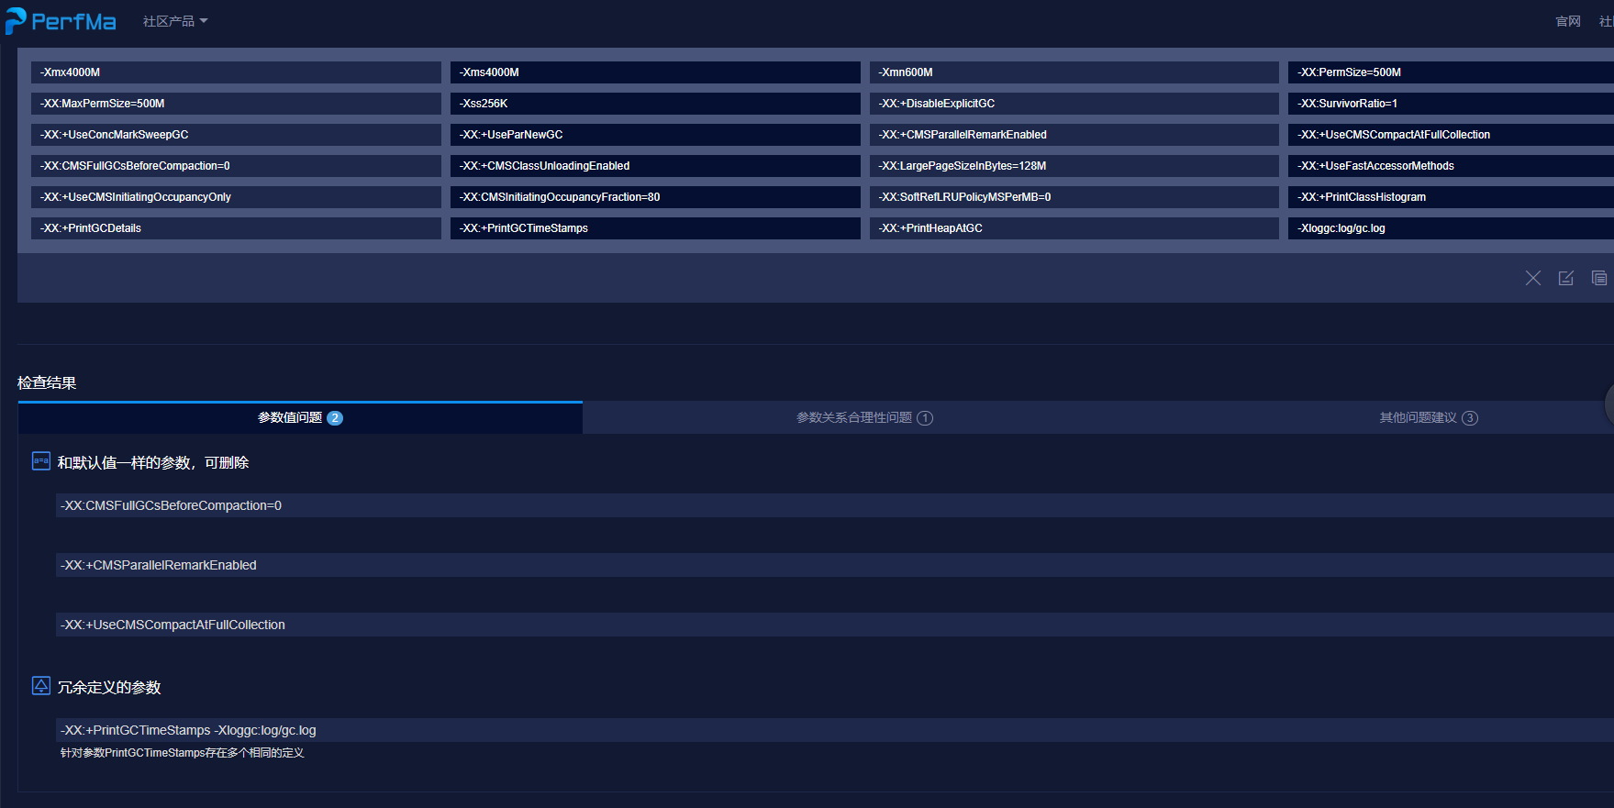The width and height of the screenshot is (1614, 808).
Task: Switch to 参数值问题 tab
Action: point(300,417)
